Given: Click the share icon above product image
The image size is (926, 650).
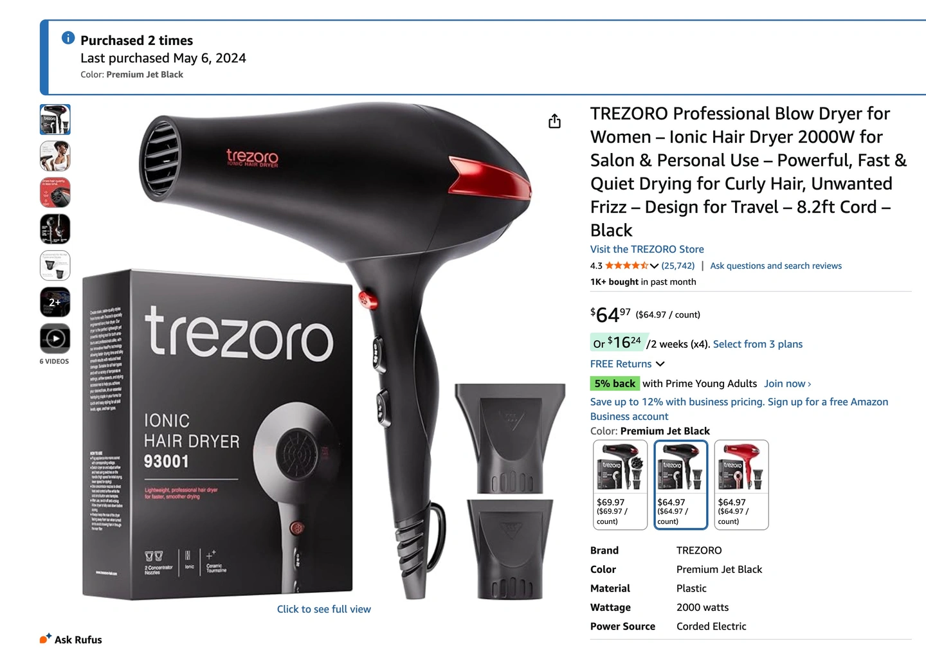Looking at the screenshot, I should [x=554, y=121].
